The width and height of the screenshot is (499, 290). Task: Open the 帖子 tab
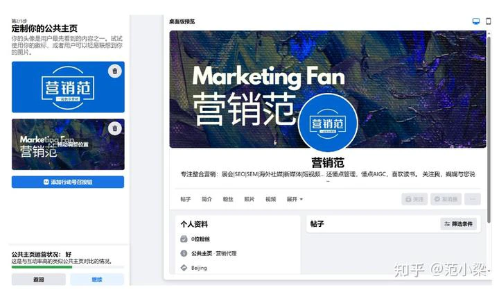(x=186, y=199)
